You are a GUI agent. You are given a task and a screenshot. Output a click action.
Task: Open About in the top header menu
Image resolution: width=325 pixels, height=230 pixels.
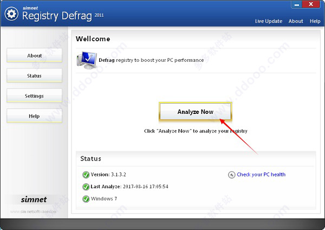click(x=296, y=21)
